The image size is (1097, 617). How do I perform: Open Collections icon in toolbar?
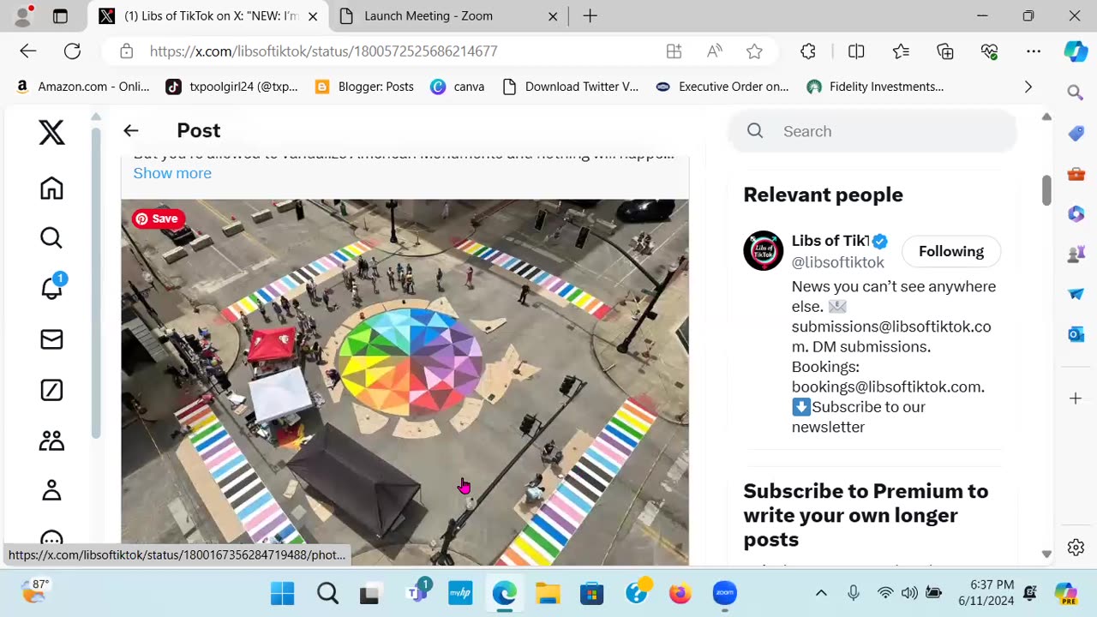tap(945, 51)
